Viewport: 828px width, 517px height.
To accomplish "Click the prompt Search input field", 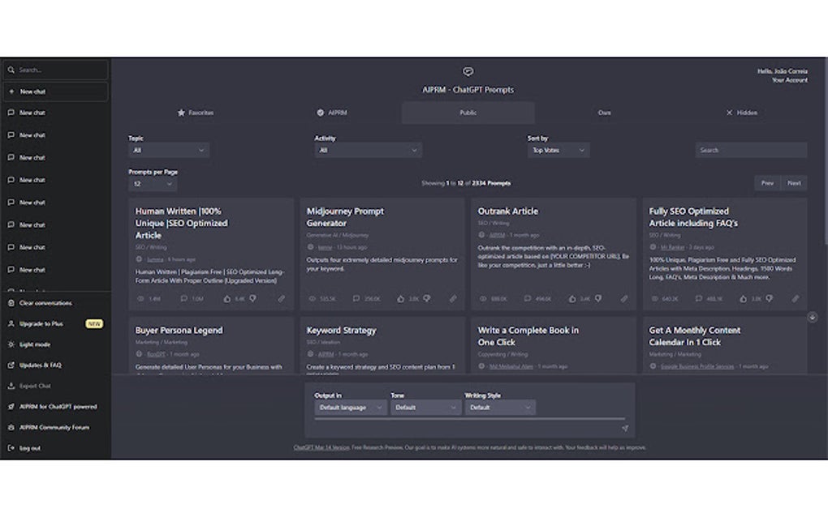I will coord(751,151).
